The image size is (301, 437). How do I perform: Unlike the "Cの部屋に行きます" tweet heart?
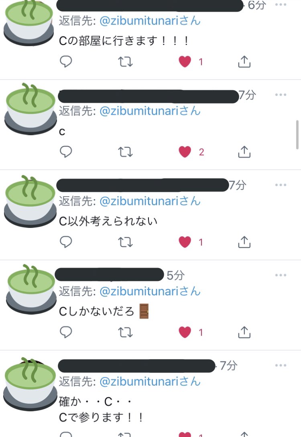coord(185,61)
